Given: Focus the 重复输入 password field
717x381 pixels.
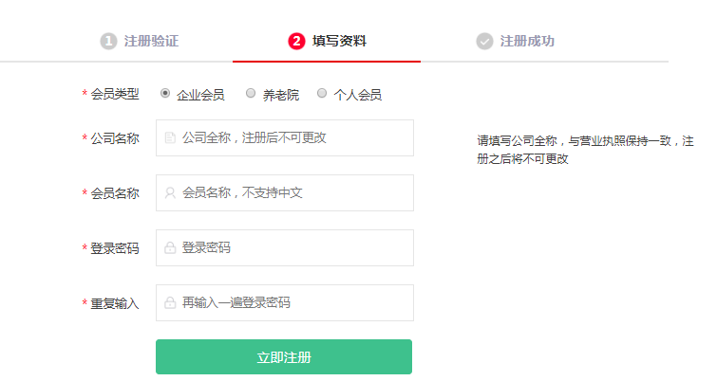Looking at the screenshot, I should (285, 302).
